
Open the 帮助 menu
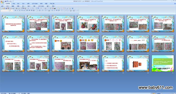coord(54,6)
